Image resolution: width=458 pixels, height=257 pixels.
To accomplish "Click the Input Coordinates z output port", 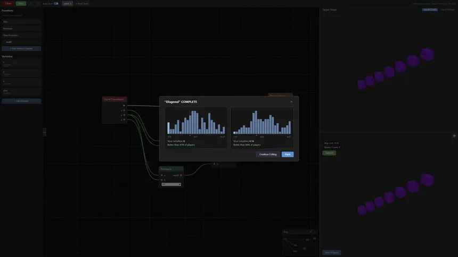I will click(x=124, y=119).
